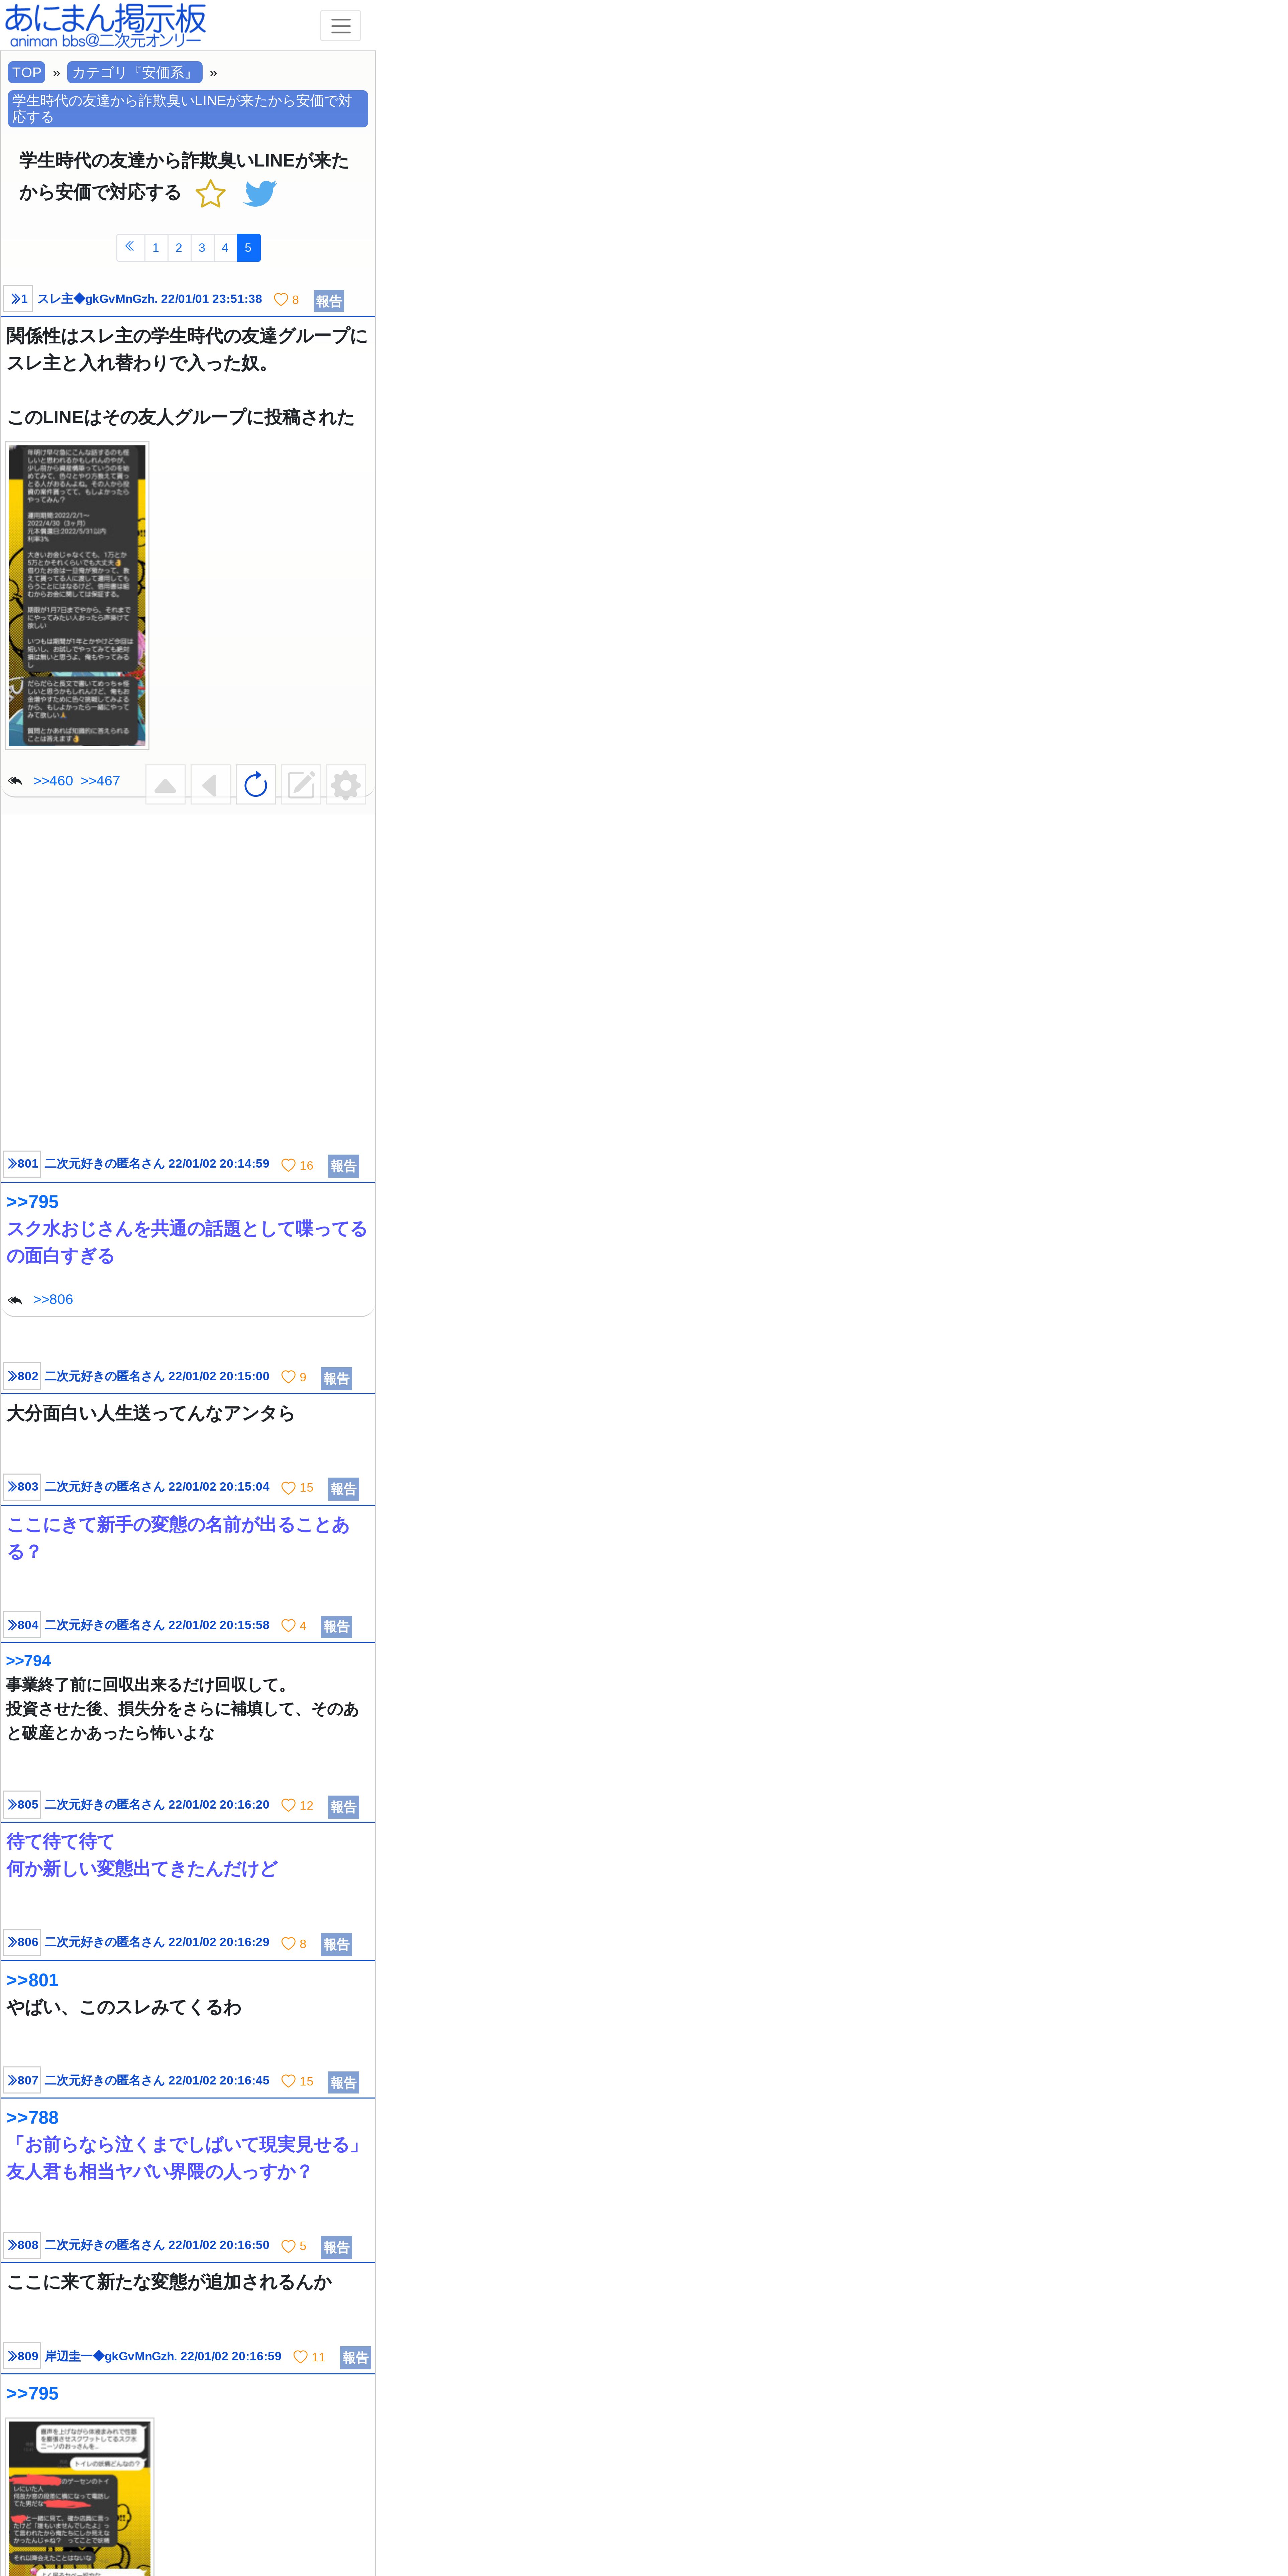The image size is (1288, 2576).
Task: Report post 802
Action: click(336, 1379)
